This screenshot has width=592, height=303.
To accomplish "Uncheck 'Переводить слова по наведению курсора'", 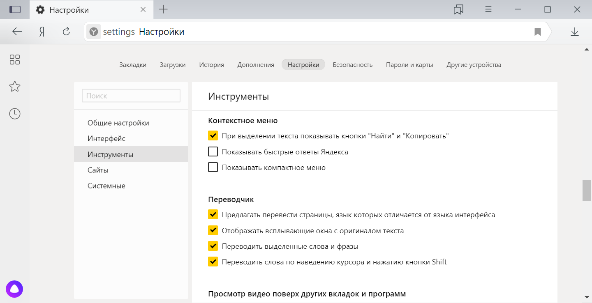I will (213, 262).
